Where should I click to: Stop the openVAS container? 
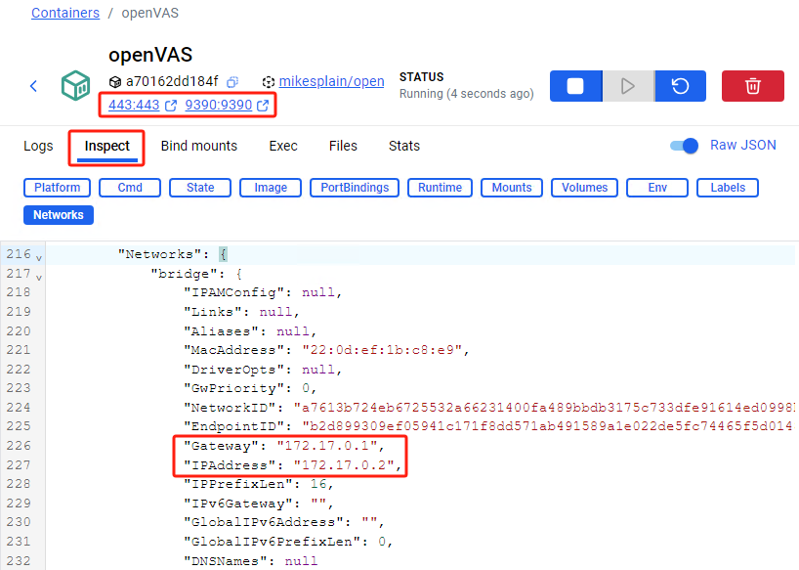576,86
